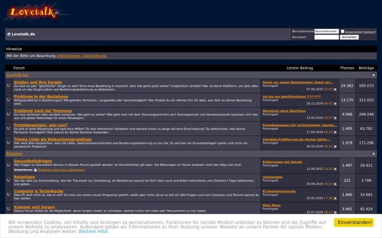382x238 pixels.
Task: Open the Lovetalk pur category link
Action: coord(18,75)
